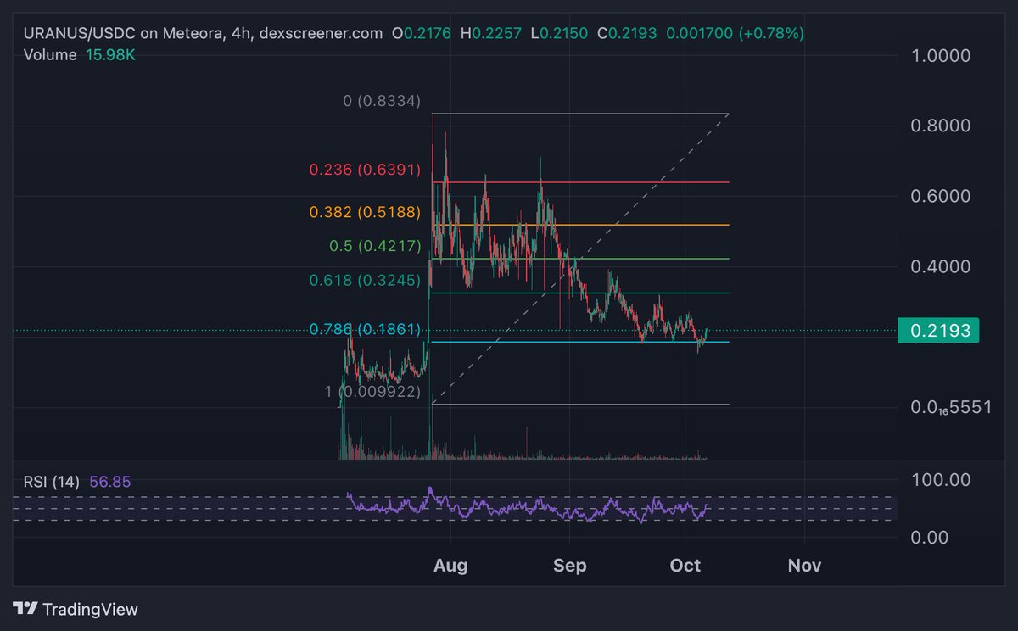The width and height of the screenshot is (1018, 631).
Task: Click the open value O0.2176
Action: (x=424, y=34)
